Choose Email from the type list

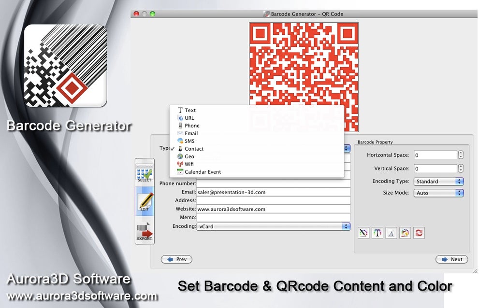pyautogui.click(x=257, y=133)
